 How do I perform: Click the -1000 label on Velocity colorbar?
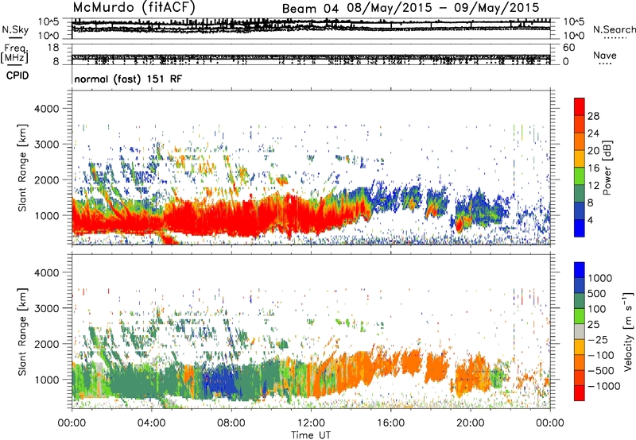pos(604,386)
